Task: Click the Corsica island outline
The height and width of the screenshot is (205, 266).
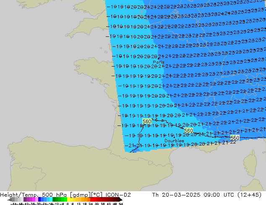Action: pos(250,163)
